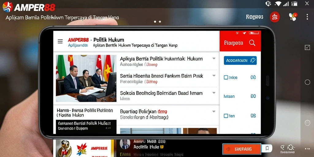The image size is (314, 157).
Task: Close the overlay with the top-right X
Action: 307,3
